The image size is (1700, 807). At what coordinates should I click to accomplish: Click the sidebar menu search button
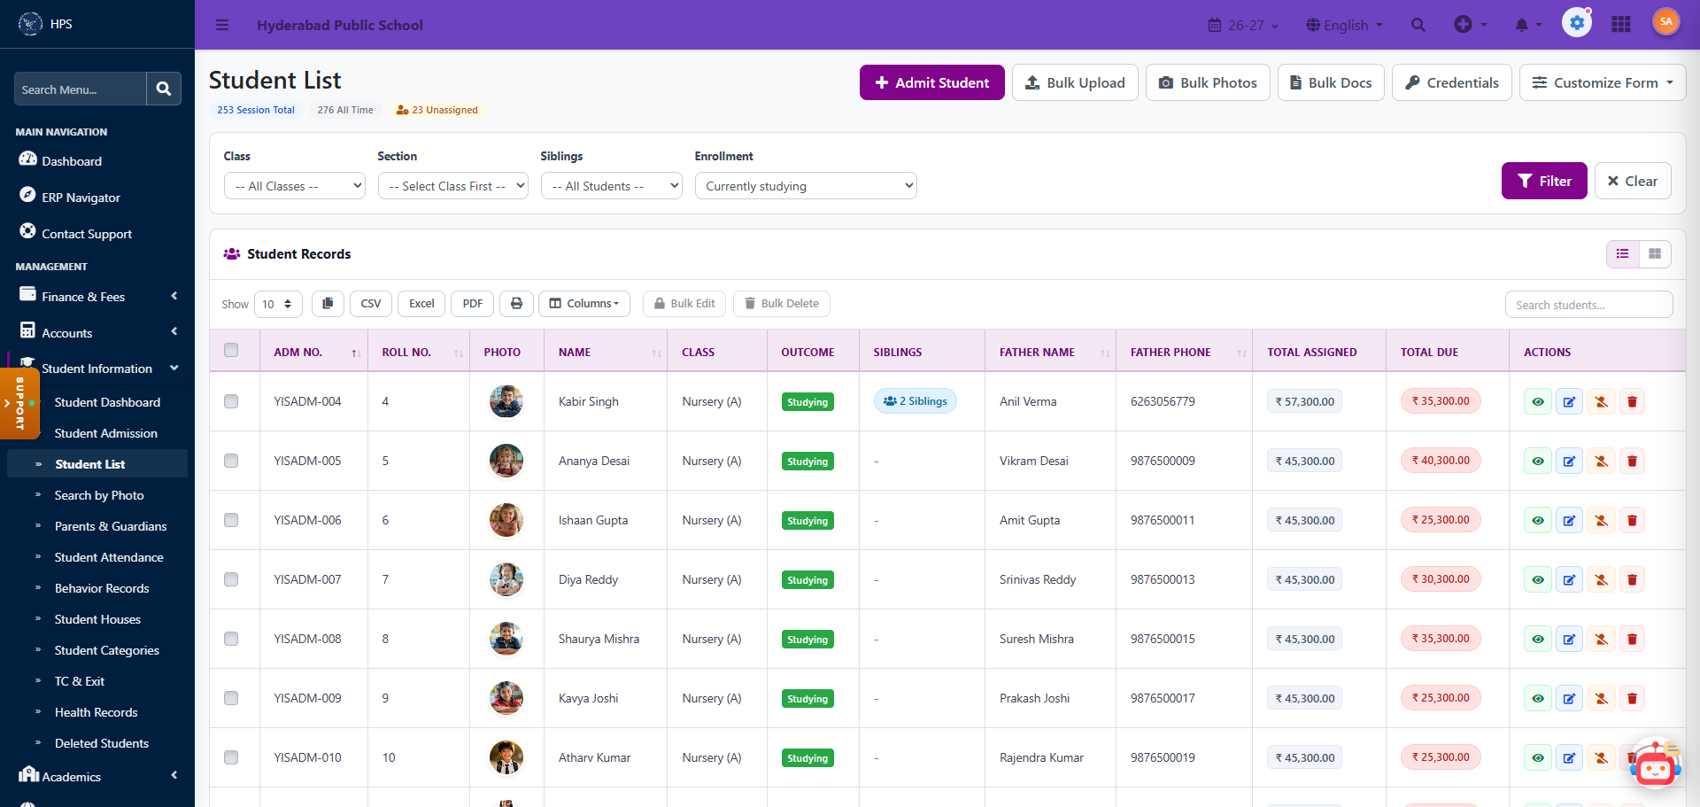coord(164,89)
